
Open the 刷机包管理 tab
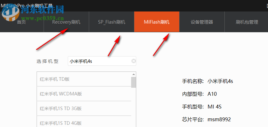(x=247, y=22)
